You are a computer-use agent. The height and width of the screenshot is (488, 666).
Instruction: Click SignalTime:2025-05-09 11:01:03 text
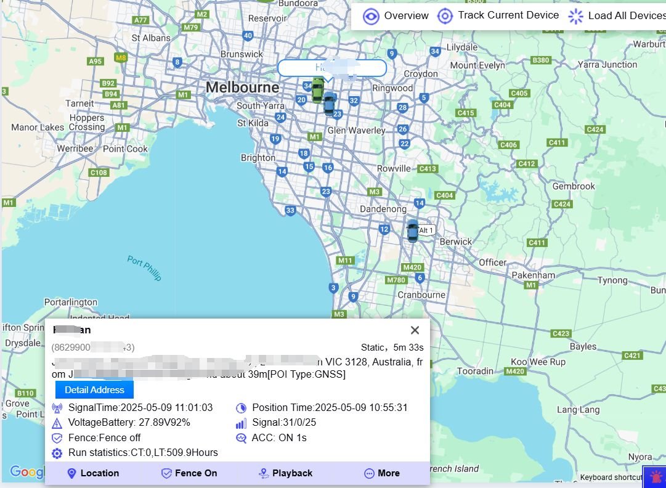pos(140,408)
